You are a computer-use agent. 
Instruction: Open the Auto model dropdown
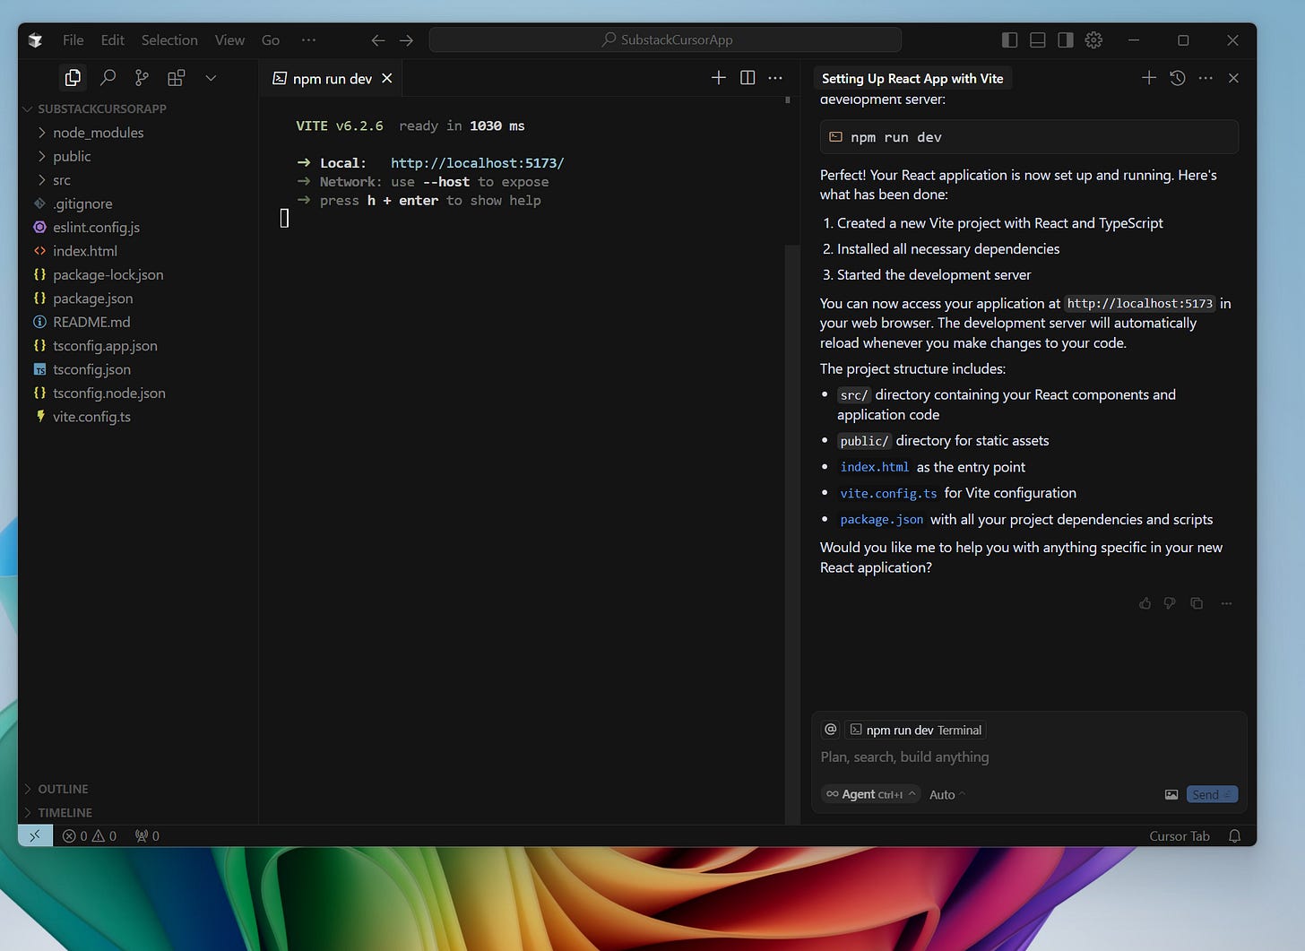click(947, 794)
